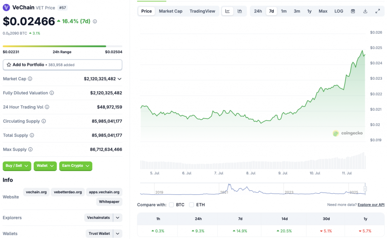This screenshot has height=239, width=387.
Task: Download chart data icon
Action: 365,11
